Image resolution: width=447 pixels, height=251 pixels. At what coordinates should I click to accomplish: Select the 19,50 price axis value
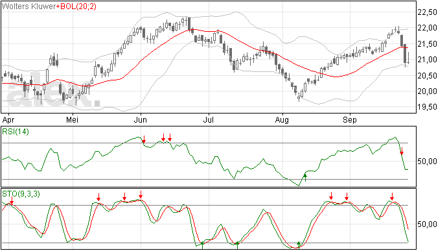coord(427,107)
